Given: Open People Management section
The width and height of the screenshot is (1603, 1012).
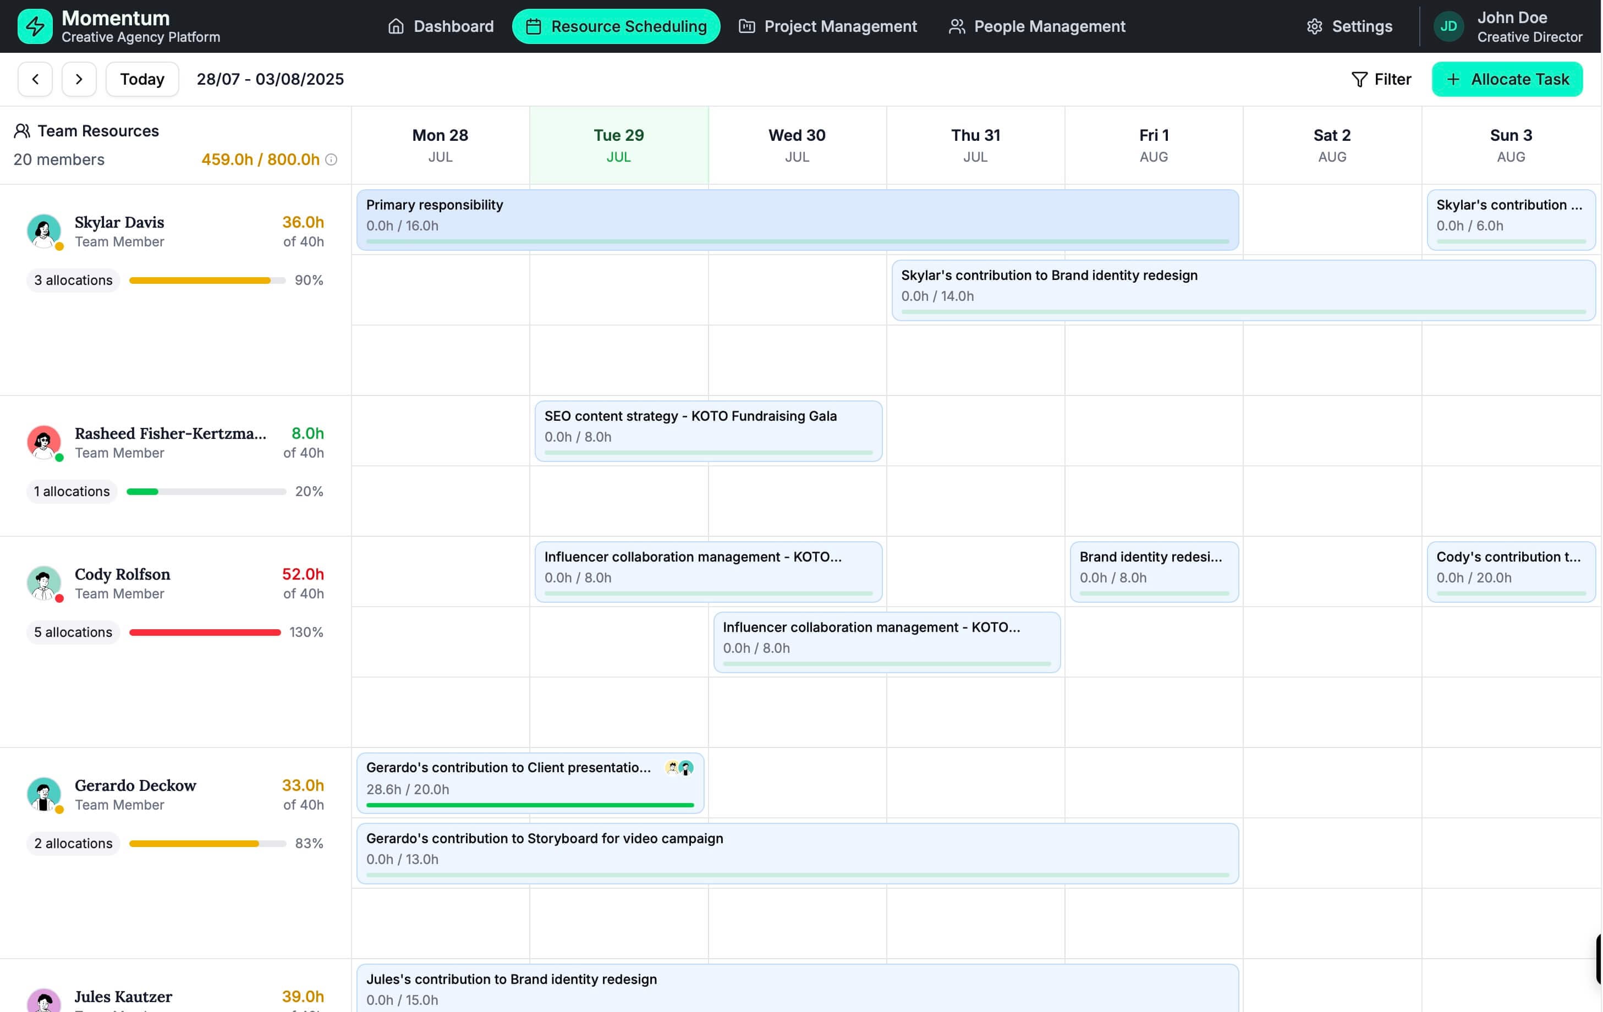Looking at the screenshot, I should tap(1037, 26).
